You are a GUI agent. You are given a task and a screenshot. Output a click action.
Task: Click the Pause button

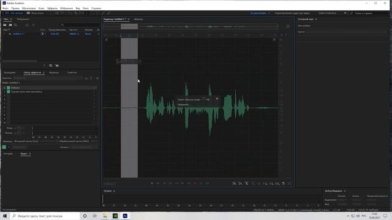coord(164,183)
